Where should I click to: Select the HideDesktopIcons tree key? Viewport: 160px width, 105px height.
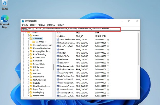point(41,86)
